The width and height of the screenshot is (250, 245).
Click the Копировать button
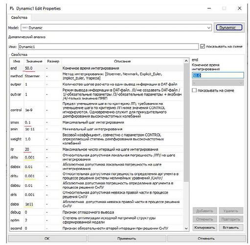click(x=205, y=227)
